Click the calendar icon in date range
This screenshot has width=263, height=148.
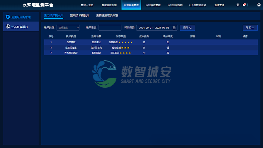(174, 28)
